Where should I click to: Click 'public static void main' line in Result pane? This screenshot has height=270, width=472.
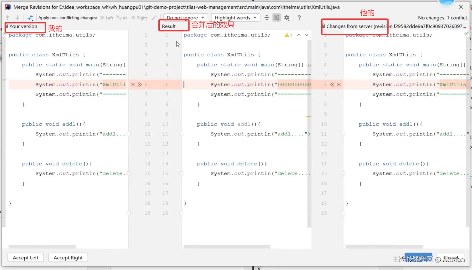pos(254,65)
